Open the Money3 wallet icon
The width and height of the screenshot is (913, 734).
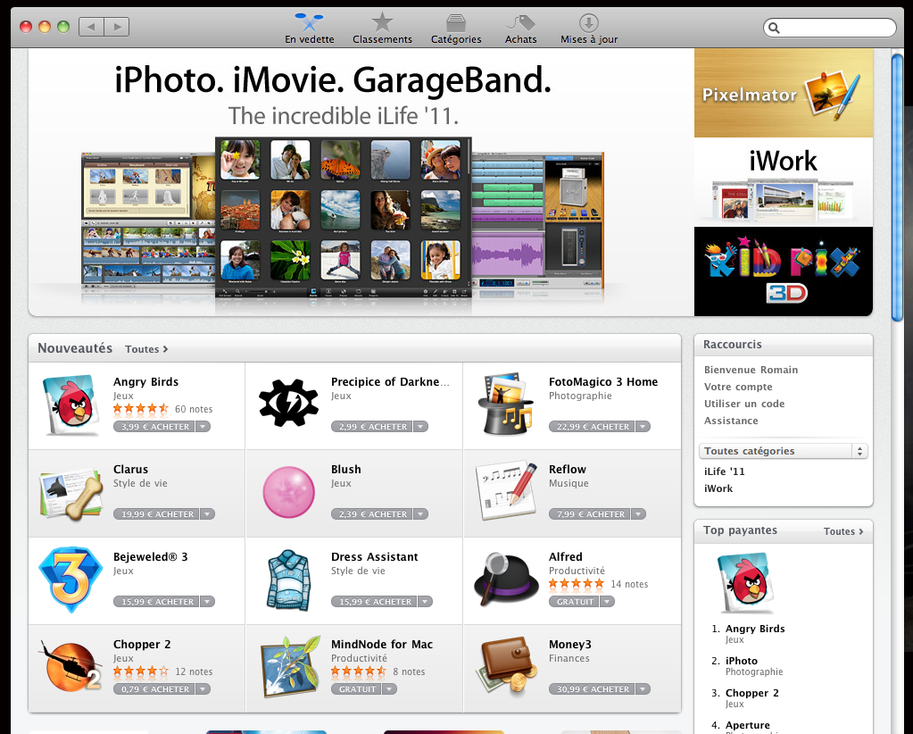[x=506, y=666]
